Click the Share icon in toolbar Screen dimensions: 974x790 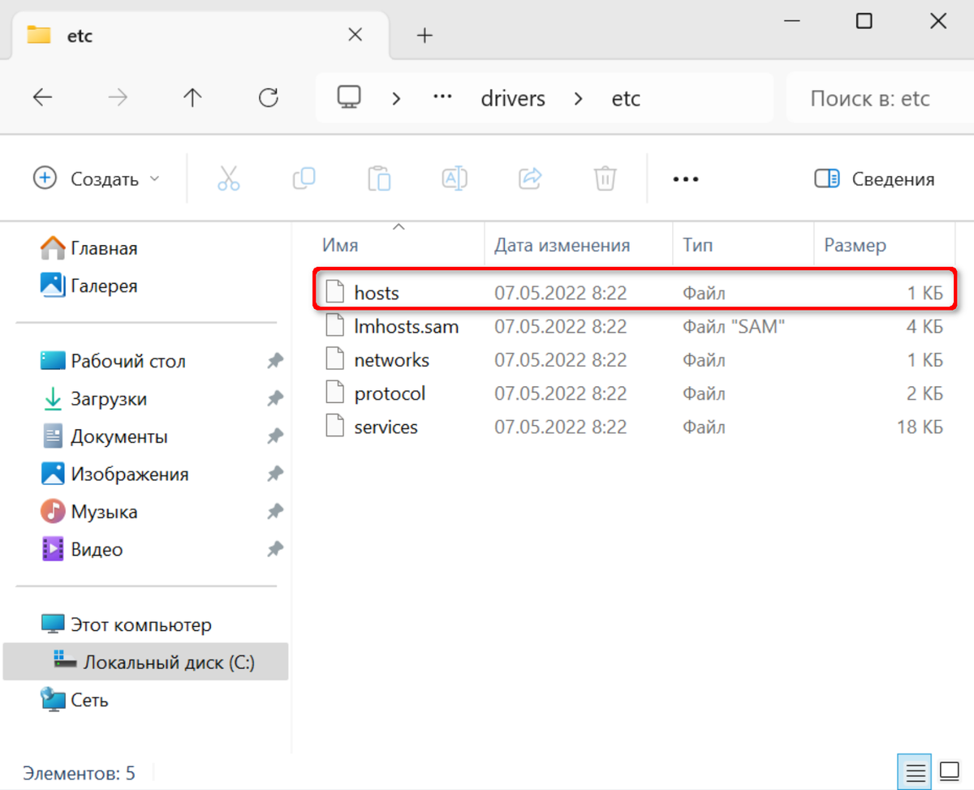click(530, 178)
